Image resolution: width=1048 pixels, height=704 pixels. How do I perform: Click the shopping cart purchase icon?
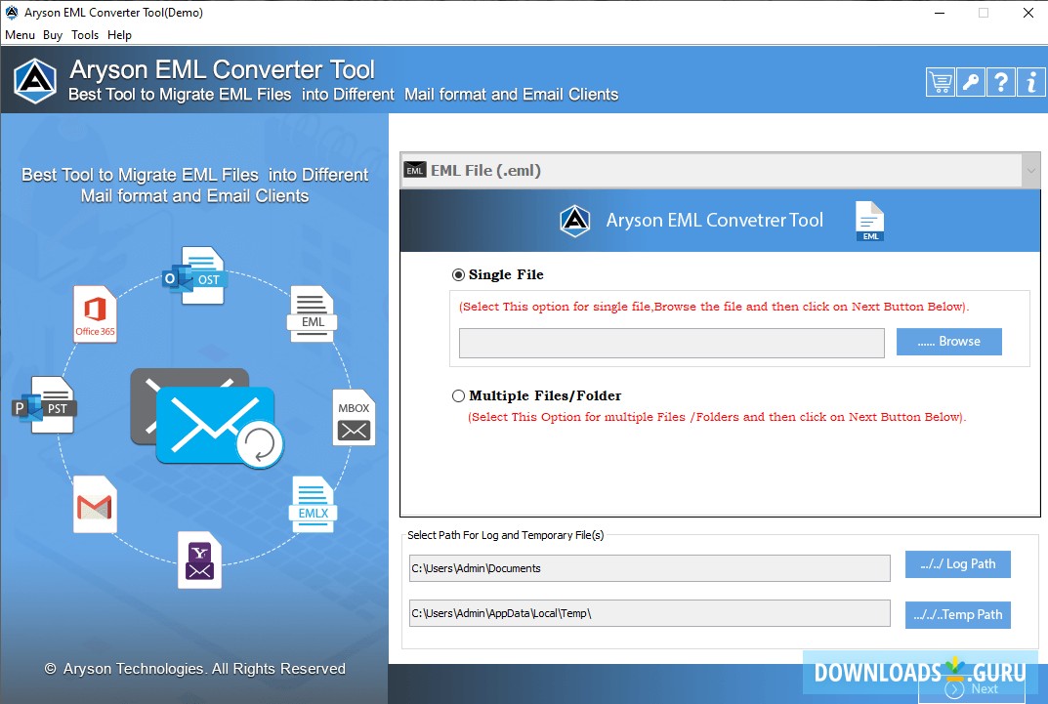click(x=941, y=82)
